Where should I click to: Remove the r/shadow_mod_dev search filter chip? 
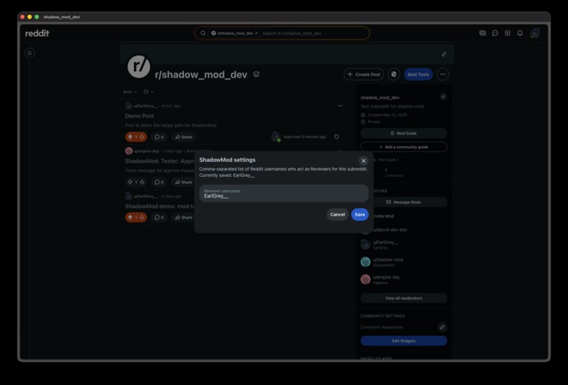(256, 33)
